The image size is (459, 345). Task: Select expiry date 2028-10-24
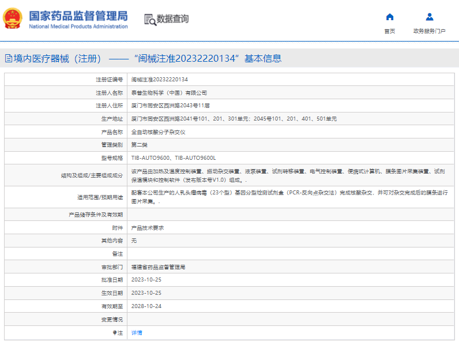pos(146,306)
